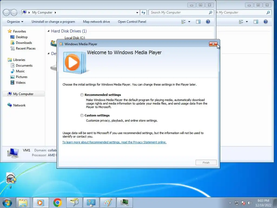277x208 pixels.
Task: Click the search magnifier in the back window
Action: click(x=268, y=12)
